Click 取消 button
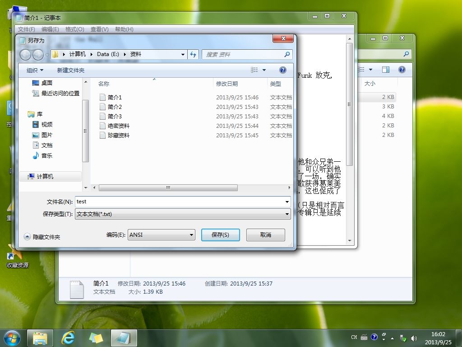 pyautogui.click(x=265, y=235)
